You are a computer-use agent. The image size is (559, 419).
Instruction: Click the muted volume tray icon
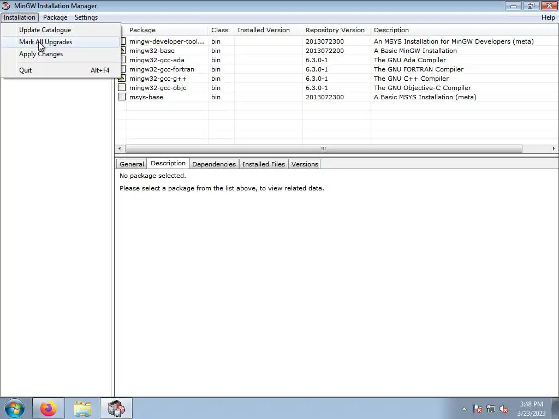(x=504, y=409)
